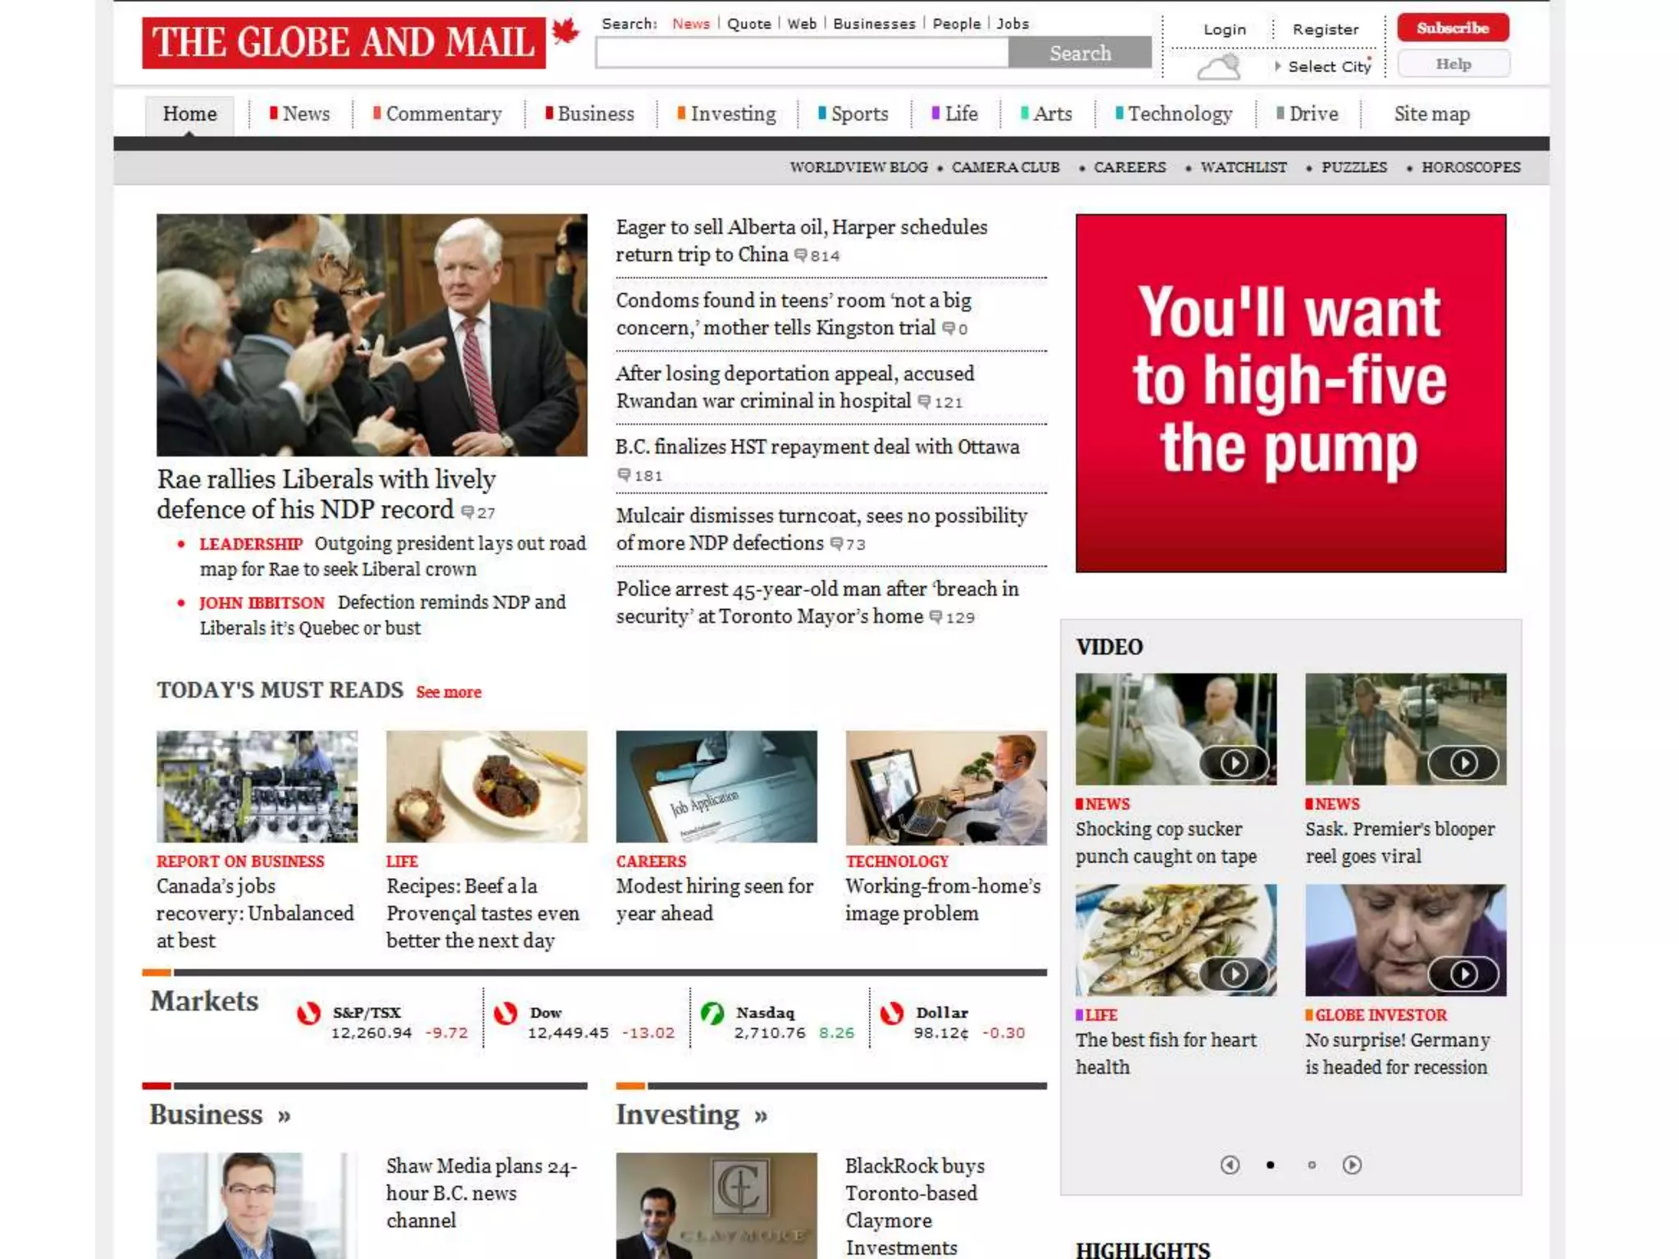Play the cop sucker punch video

click(x=1233, y=763)
